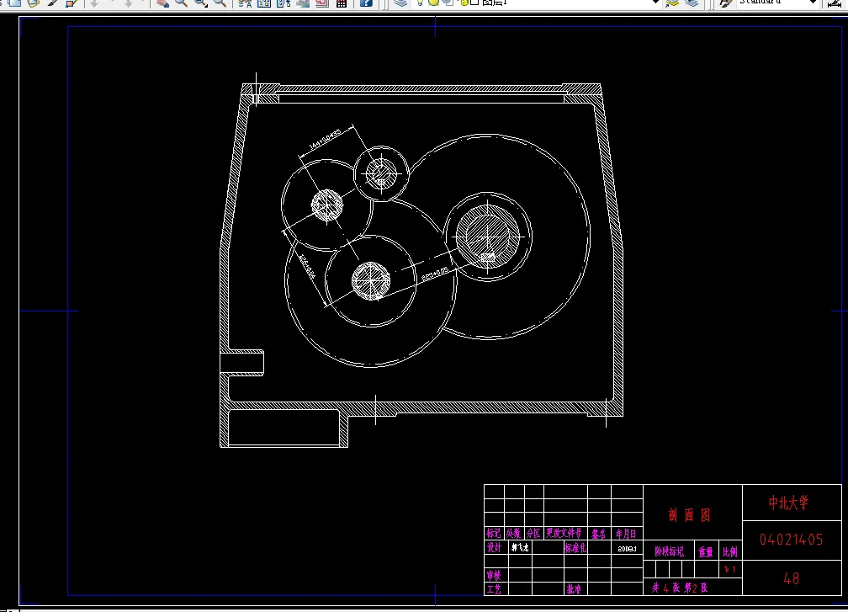Select the 标准化 label text
Image resolution: width=848 pixels, height=612 pixels.
pos(575,548)
